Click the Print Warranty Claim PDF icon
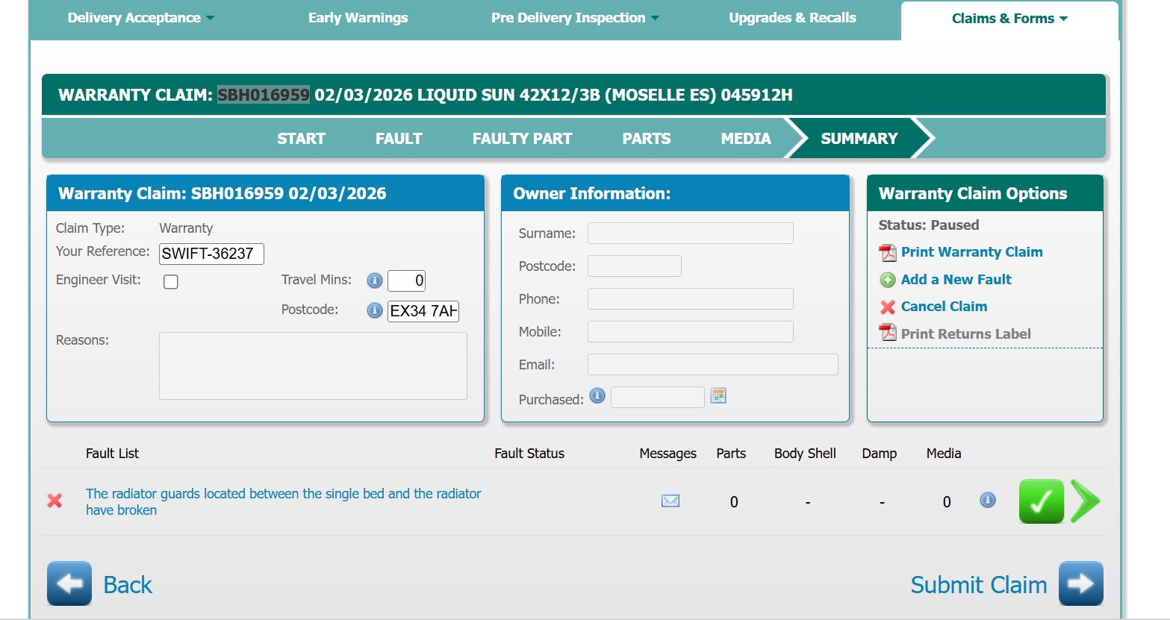1170x620 pixels. 888,253
